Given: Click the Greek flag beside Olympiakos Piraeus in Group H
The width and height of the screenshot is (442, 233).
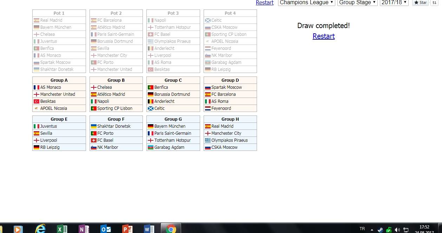Looking at the screenshot, I should point(207,140).
